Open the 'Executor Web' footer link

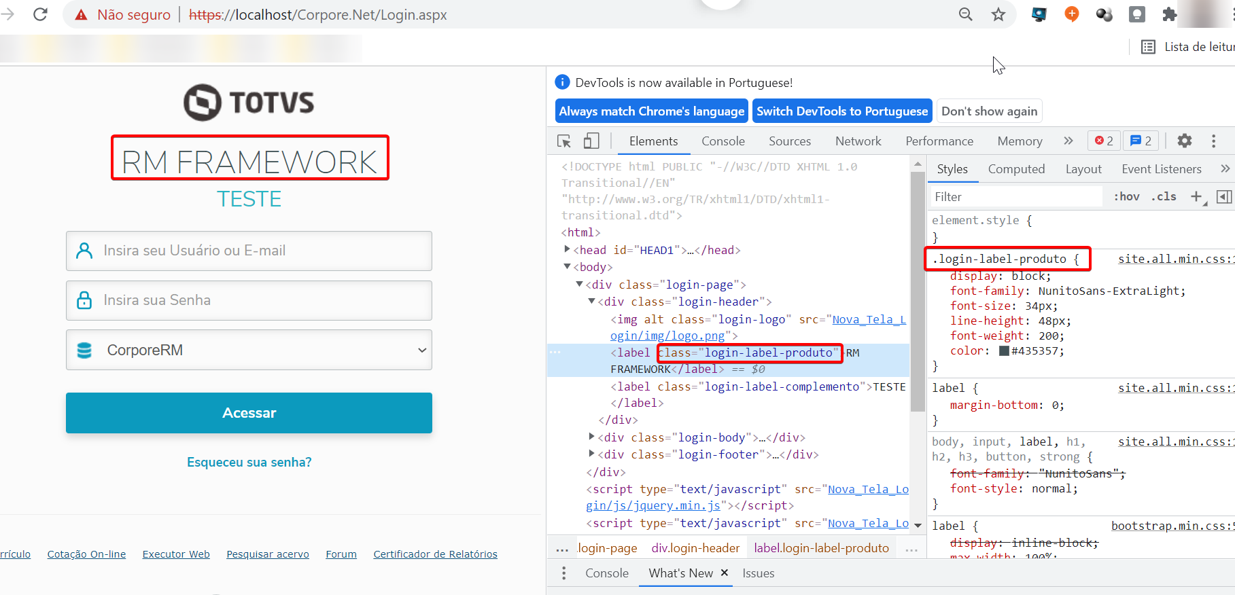[x=176, y=554]
